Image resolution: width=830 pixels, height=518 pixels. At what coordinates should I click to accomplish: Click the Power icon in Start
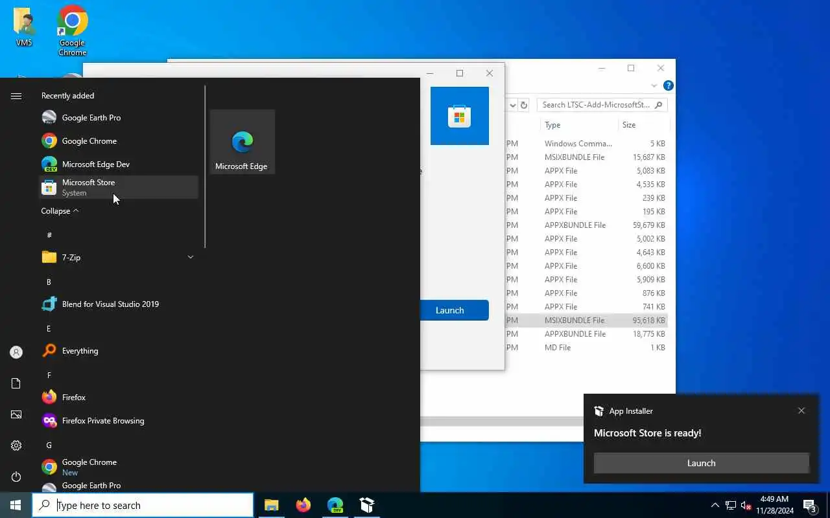click(x=16, y=477)
